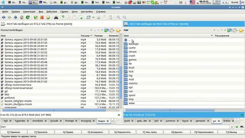Open the application launcher in the top-left corner
Image resolution: width=245 pixels, height=138 pixels.
tap(3, 2)
